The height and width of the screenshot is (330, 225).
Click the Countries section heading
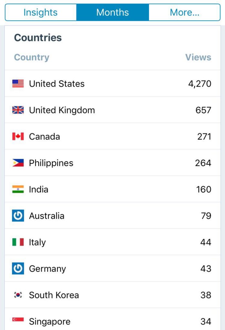pyautogui.click(x=38, y=38)
